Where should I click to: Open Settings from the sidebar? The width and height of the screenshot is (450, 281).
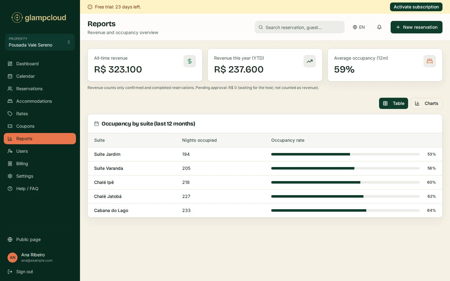click(x=40, y=176)
